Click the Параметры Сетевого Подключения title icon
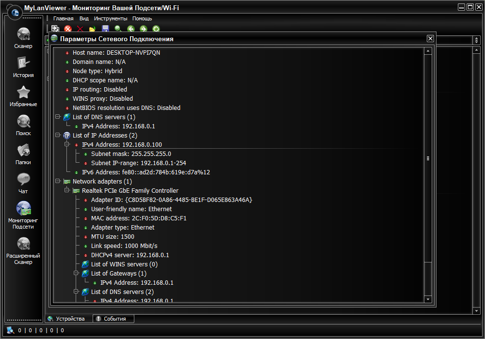Image resolution: width=485 pixels, height=339 pixels. pyautogui.click(x=54, y=39)
